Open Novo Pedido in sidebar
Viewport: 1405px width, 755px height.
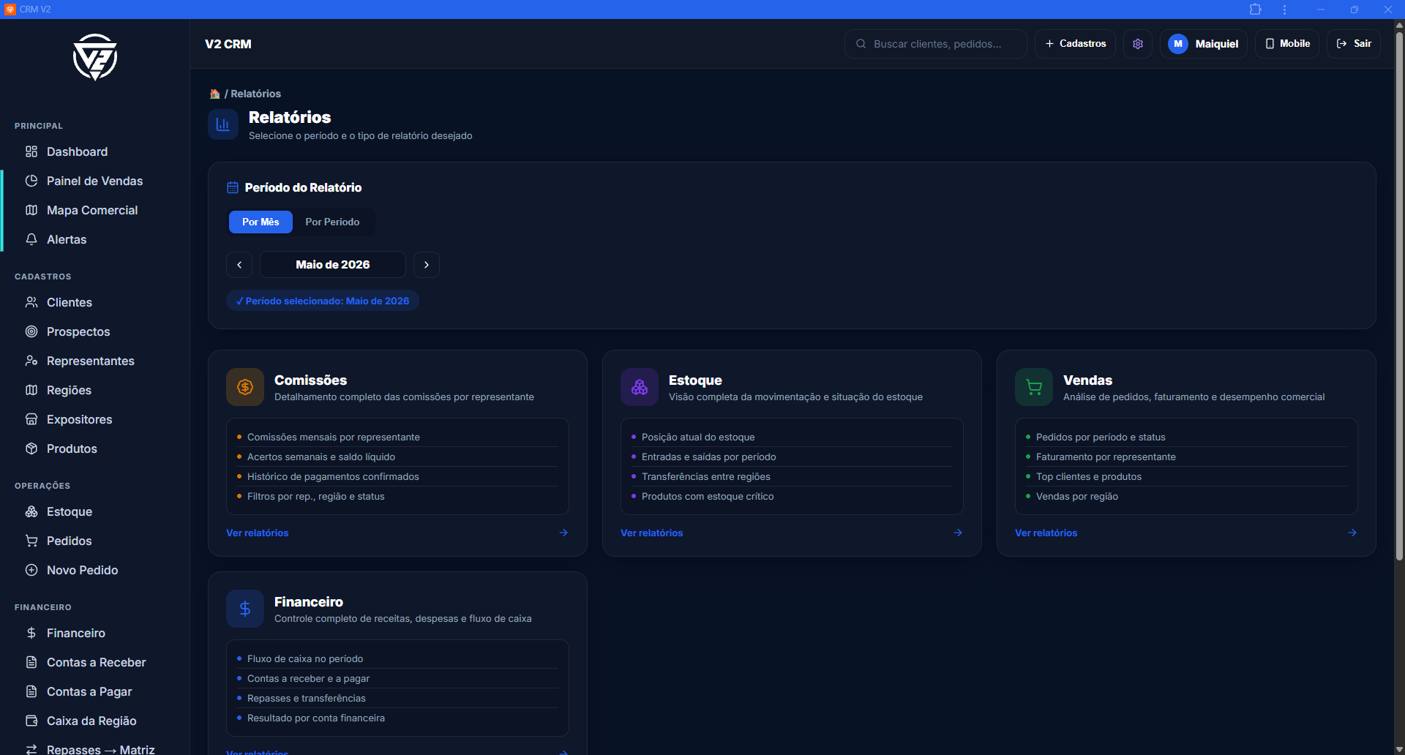tap(82, 570)
